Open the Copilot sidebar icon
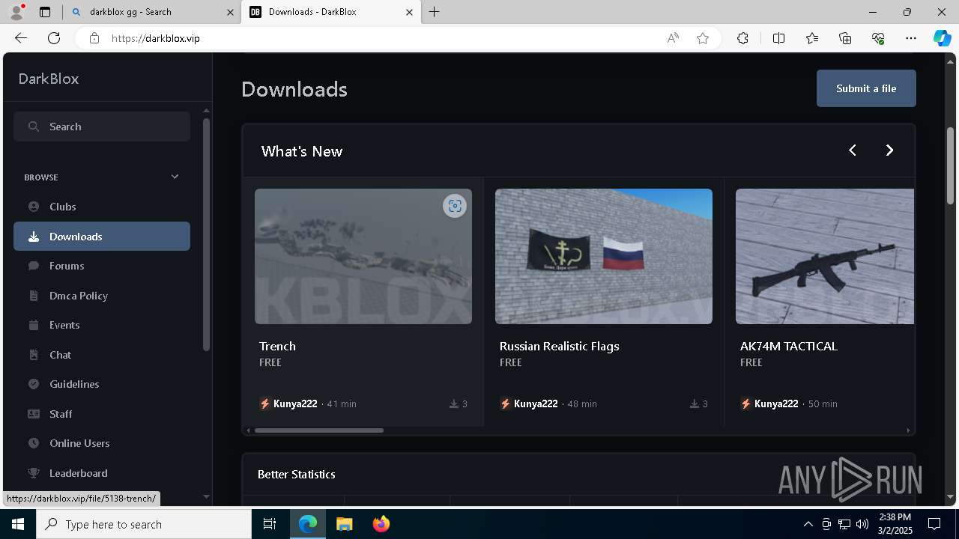The width and height of the screenshot is (959, 539). tap(942, 38)
